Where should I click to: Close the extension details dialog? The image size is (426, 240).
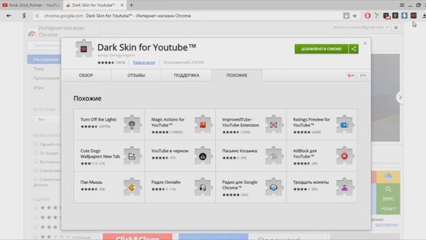click(x=365, y=43)
